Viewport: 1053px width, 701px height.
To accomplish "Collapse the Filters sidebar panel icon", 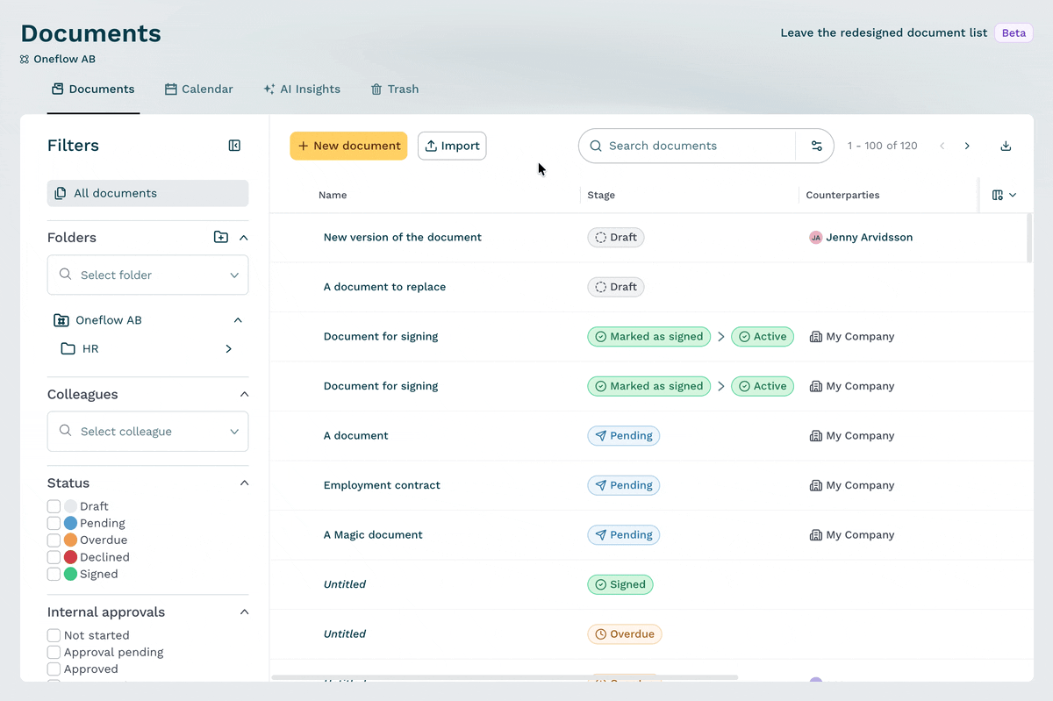I will (x=234, y=146).
